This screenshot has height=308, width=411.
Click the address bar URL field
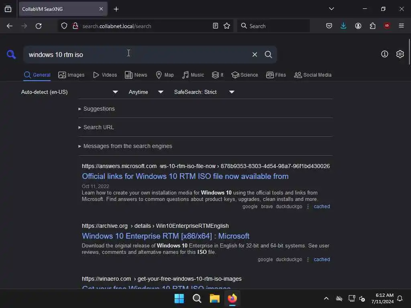145,26
